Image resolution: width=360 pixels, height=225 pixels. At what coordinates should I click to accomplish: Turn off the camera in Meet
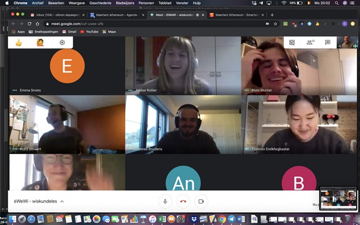tap(201, 201)
